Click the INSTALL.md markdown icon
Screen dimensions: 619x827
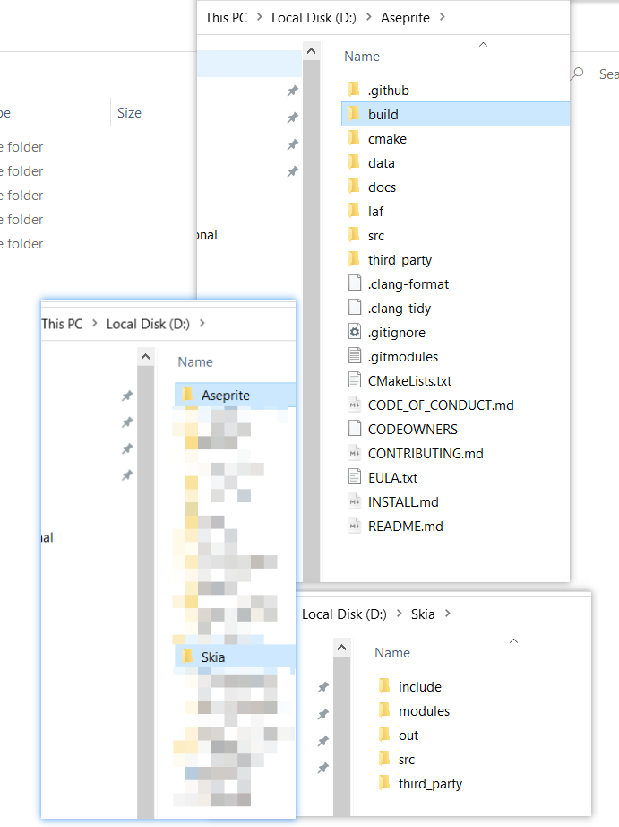click(355, 501)
